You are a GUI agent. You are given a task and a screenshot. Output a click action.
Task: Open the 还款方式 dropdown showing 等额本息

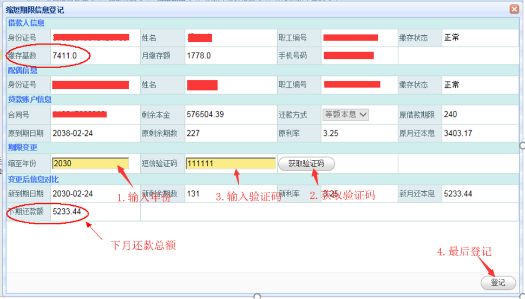point(346,115)
